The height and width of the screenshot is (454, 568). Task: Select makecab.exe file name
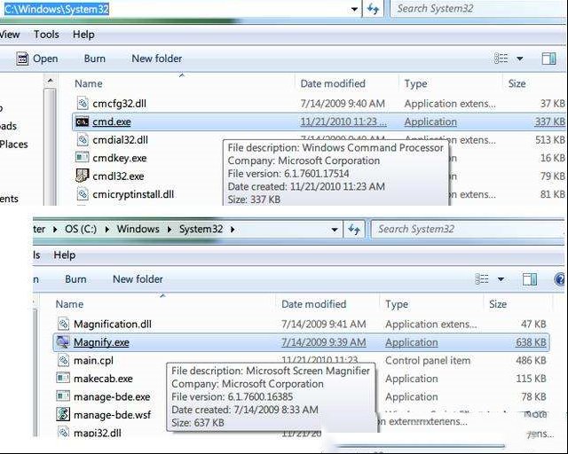(103, 379)
